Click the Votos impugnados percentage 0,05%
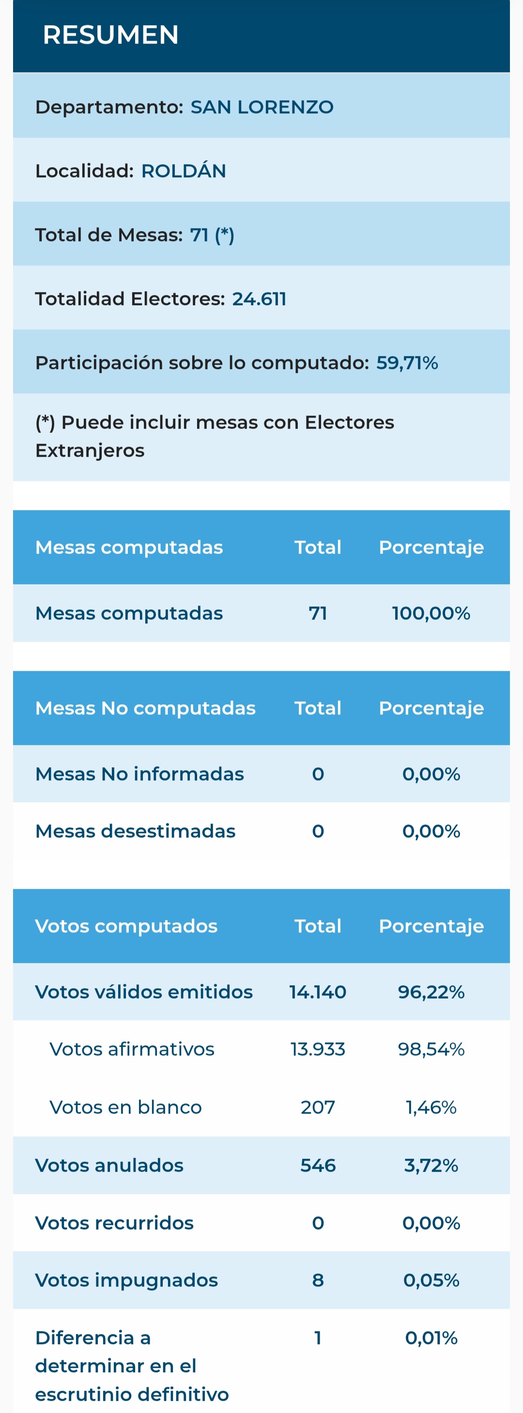This screenshot has width=523, height=1413. pos(431,1280)
